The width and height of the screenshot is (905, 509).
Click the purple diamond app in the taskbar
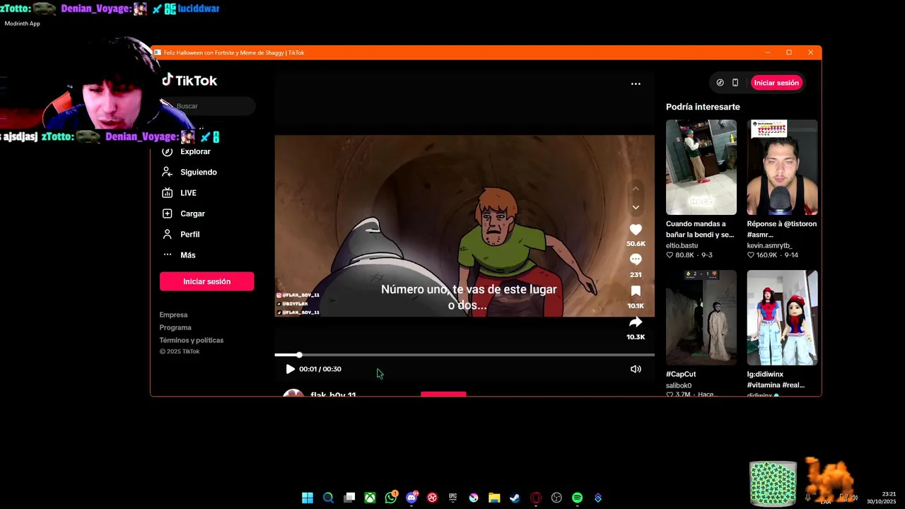[598, 498]
